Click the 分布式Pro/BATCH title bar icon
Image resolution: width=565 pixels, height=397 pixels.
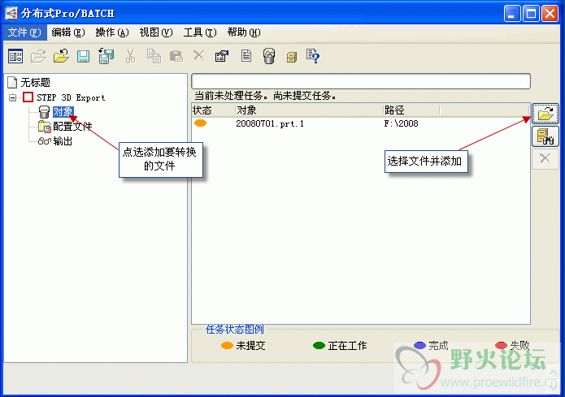tap(11, 13)
